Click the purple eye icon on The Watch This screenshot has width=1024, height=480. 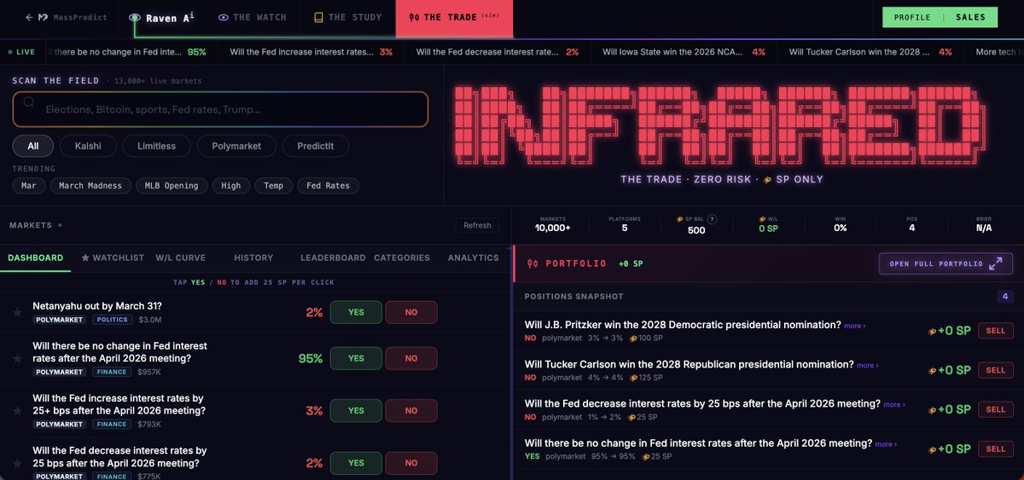point(224,17)
